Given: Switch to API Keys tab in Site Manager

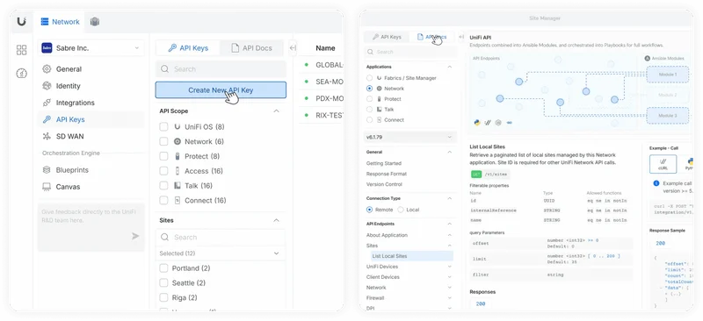Looking at the screenshot, I should 387,37.
